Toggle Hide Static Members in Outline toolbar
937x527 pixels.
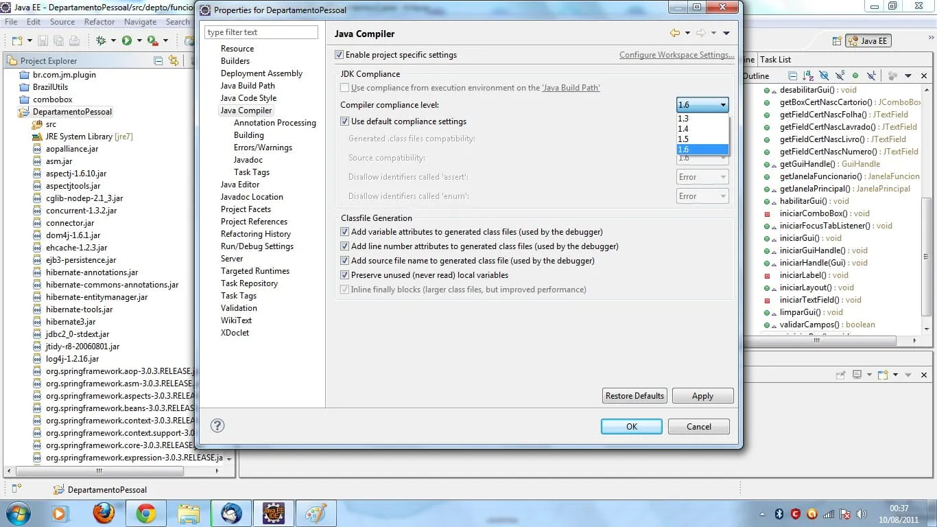pyautogui.click(x=840, y=75)
